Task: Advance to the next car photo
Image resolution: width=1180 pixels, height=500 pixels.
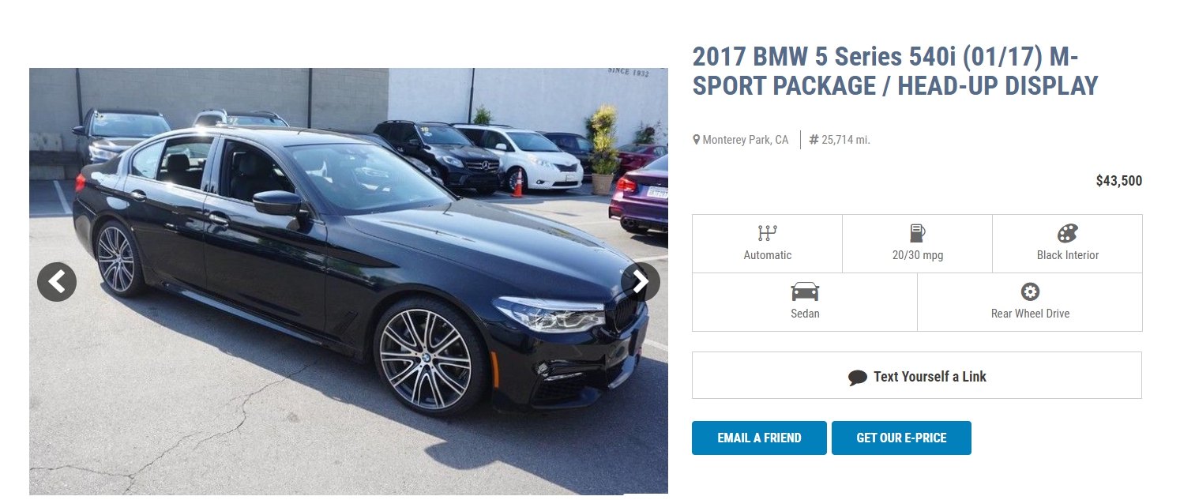Action: point(641,282)
